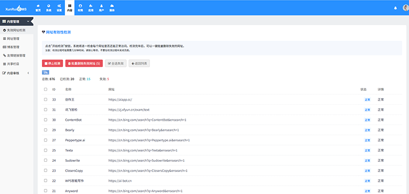Click the 正常 status badge for 创作王
The height and width of the screenshot is (194, 409).
367,100
